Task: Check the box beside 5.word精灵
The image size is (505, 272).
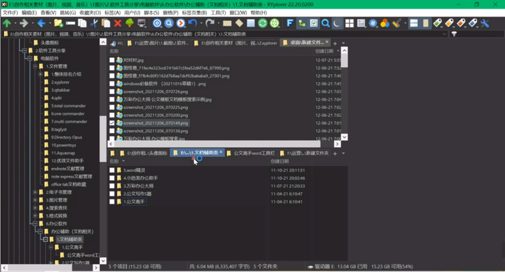Action: 112,170
